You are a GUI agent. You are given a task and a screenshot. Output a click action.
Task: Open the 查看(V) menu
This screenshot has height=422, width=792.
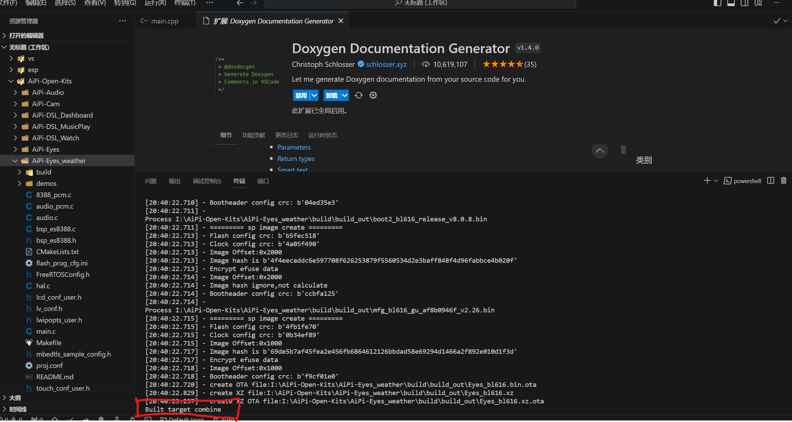95,3
